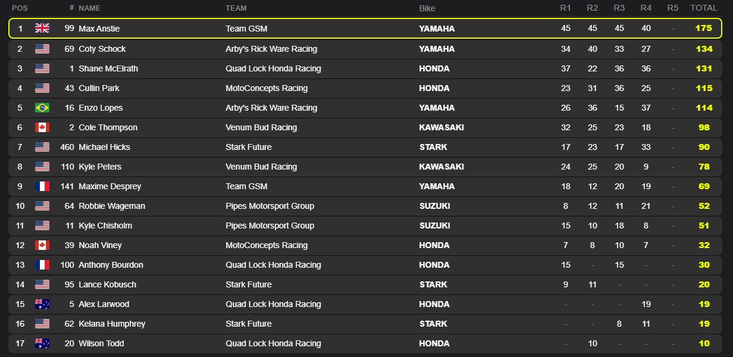Open Shane McElrath's rider entry

(x=108, y=68)
